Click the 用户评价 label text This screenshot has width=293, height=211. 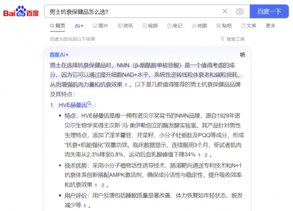tap(76, 195)
